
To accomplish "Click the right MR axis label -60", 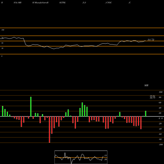I will [160, 134].
